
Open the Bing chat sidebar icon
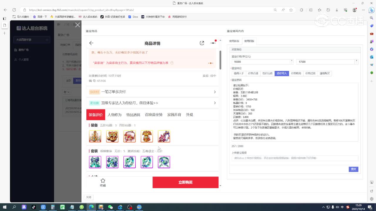point(371,10)
